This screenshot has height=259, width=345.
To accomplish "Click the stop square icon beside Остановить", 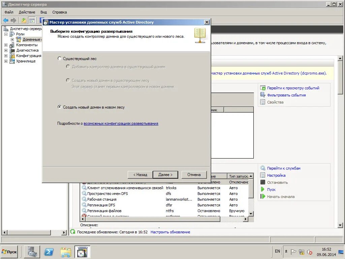I will pos(263,182).
